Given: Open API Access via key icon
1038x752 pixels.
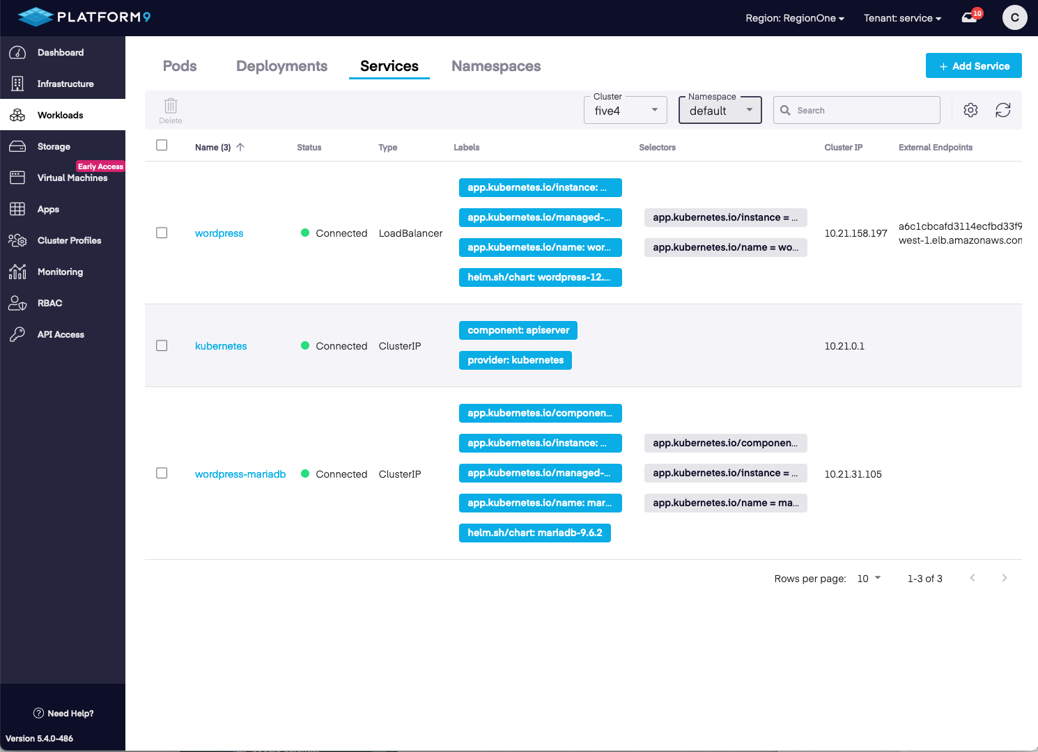Looking at the screenshot, I should pos(17,335).
